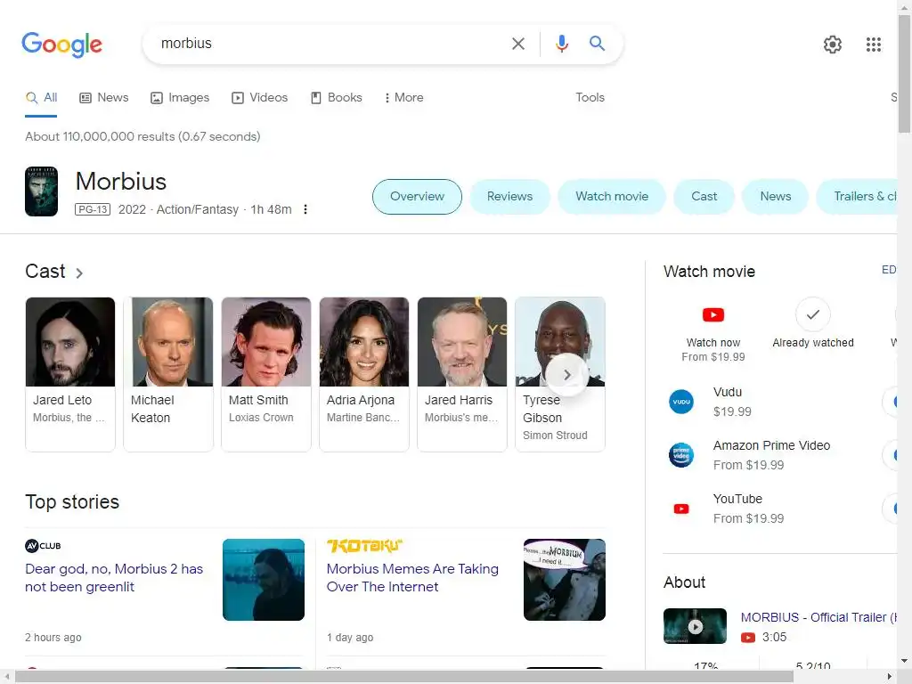Click the horizontal scrollbar thumb
912x684 pixels.
(x=404, y=677)
